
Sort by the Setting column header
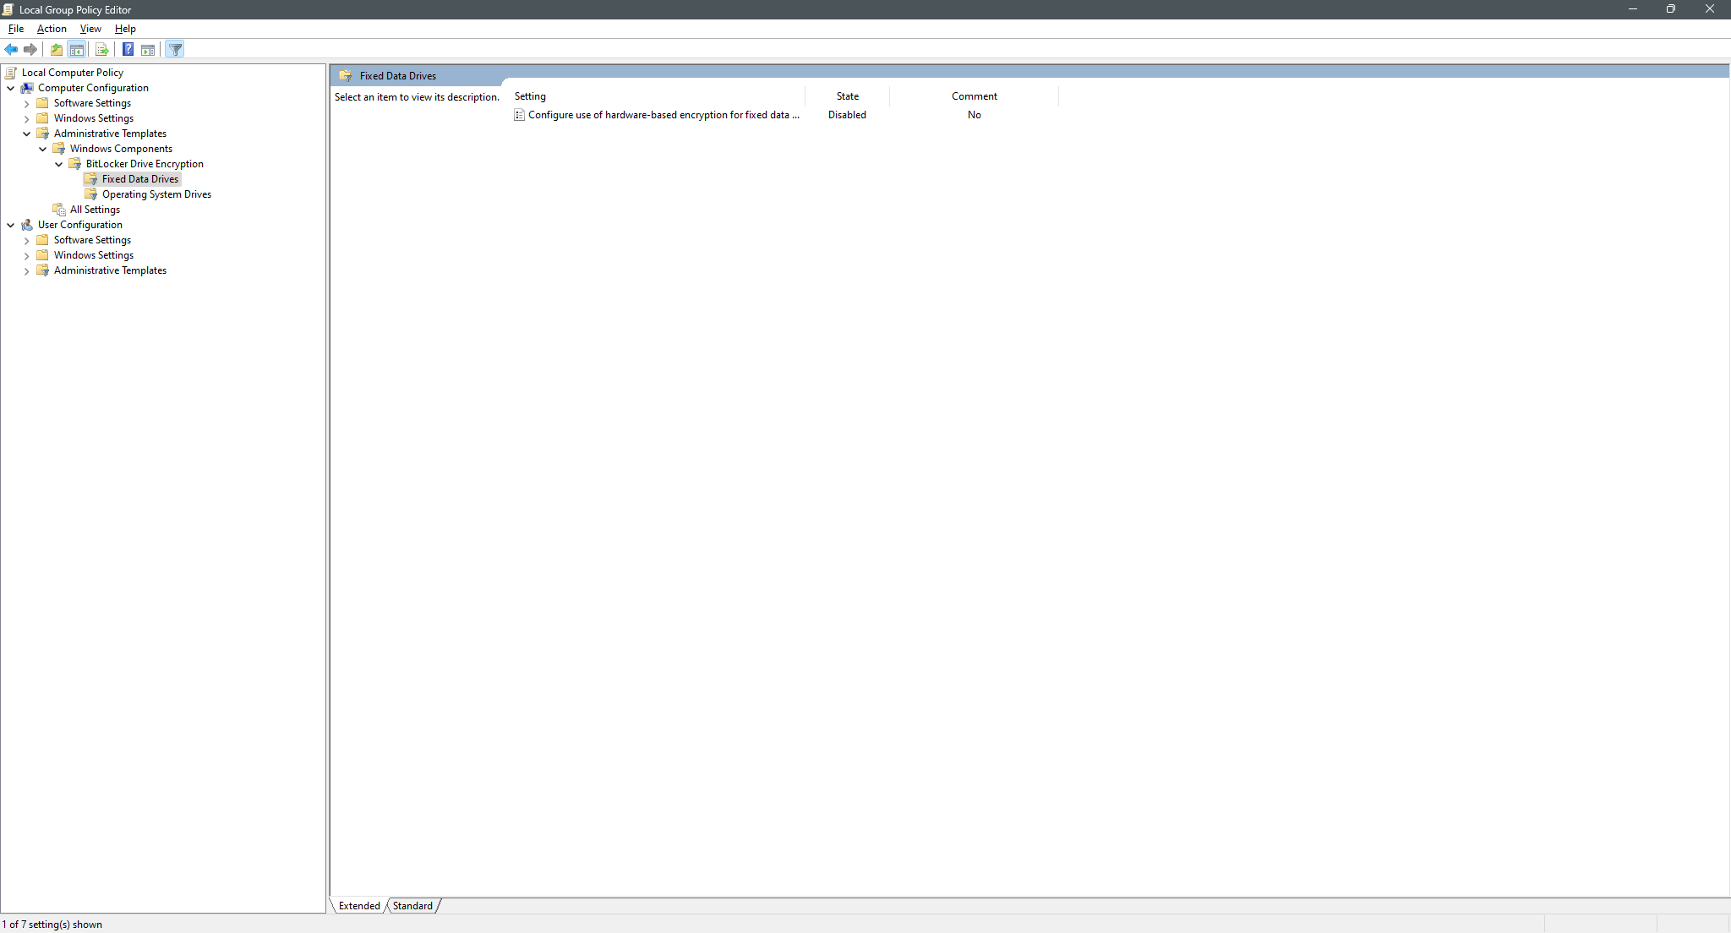click(x=657, y=96)
